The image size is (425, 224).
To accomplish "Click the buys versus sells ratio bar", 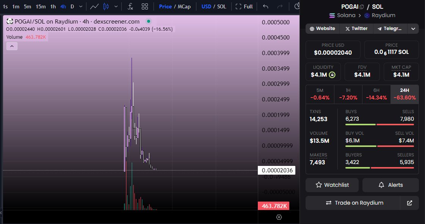I will point(380,125).
